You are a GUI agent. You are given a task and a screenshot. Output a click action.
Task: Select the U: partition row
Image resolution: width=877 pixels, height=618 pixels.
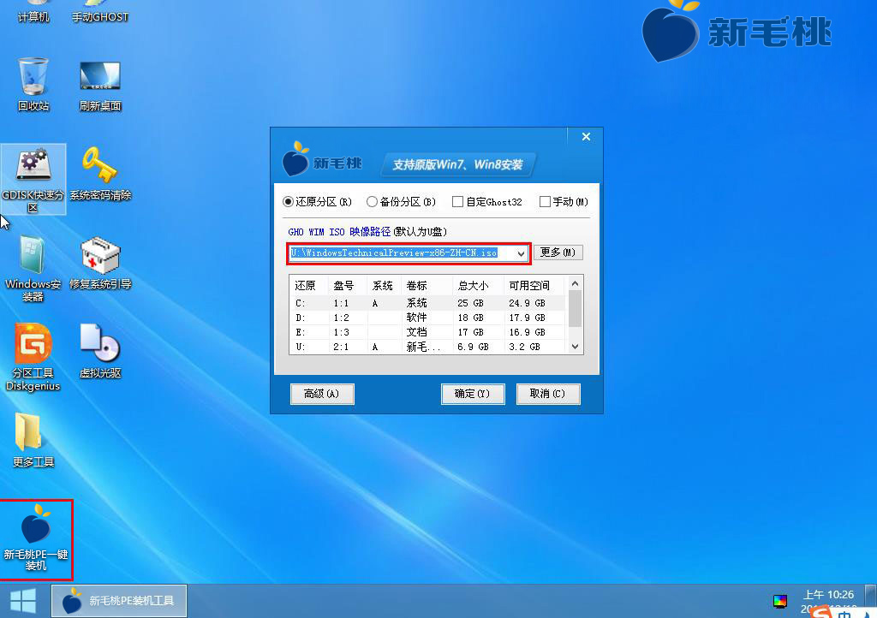pos(428,347)
